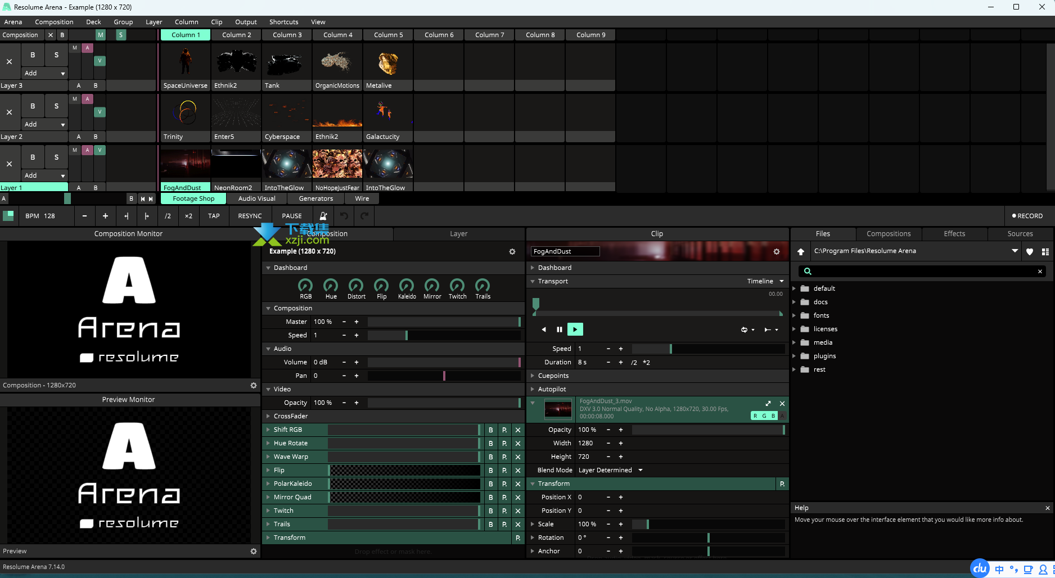Open the FogAndDust clip settings gear
The height and width of the screenshot is (578, 1055).
[777, 251]
